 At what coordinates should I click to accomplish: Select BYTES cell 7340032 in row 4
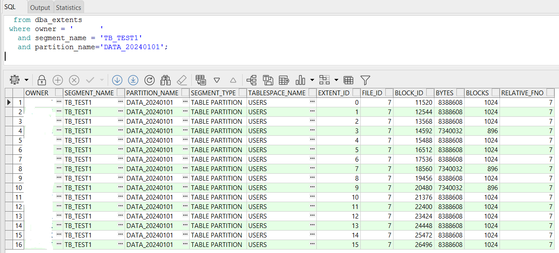tap(449, 131)
